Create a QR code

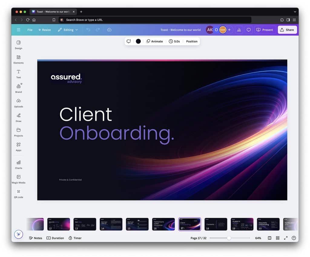(18, 194)
